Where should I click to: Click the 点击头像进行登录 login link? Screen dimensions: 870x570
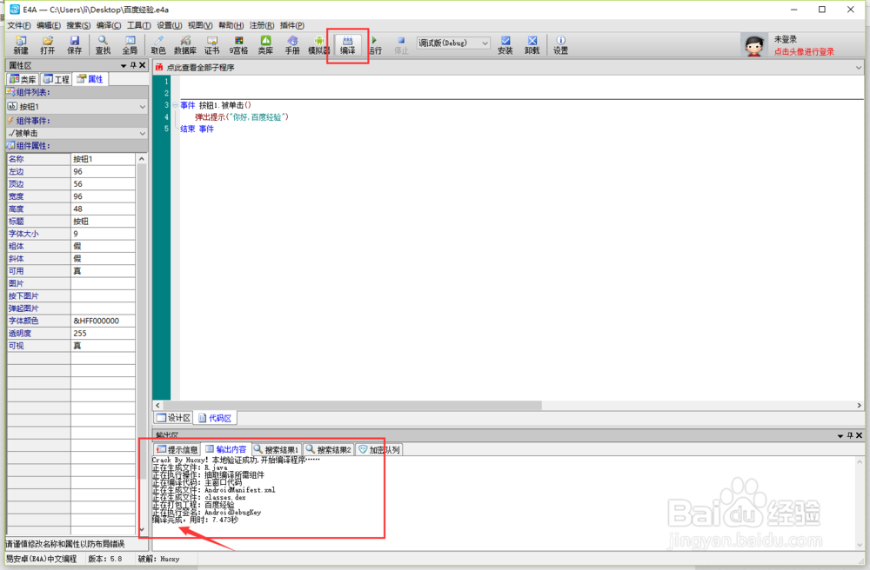(804, 51)
